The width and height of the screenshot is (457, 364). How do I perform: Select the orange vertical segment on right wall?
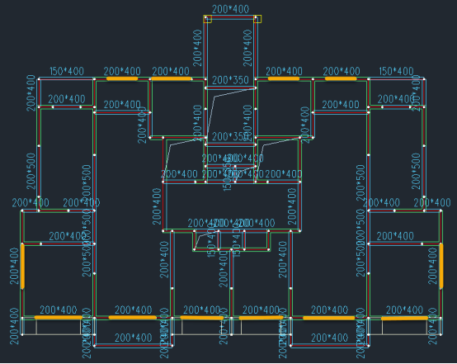click(441, 266)
